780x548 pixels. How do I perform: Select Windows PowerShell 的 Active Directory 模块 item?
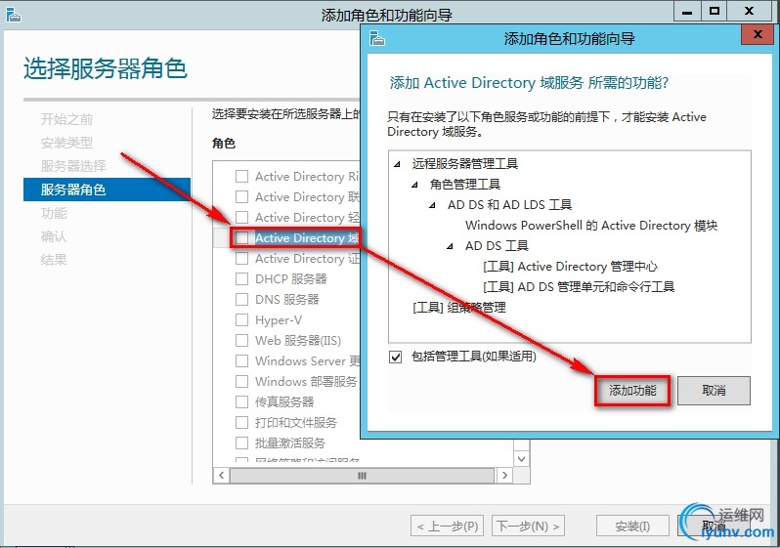click(x=591, y=226)
